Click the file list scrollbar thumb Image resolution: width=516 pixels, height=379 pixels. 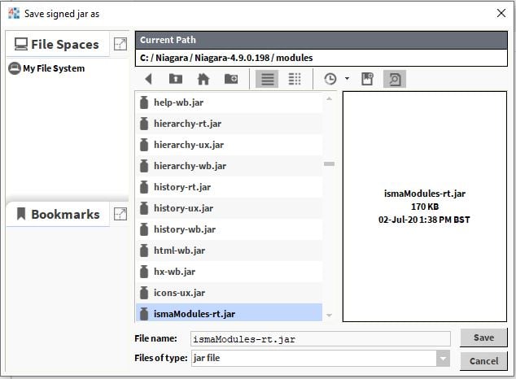(x=329, y=163)
